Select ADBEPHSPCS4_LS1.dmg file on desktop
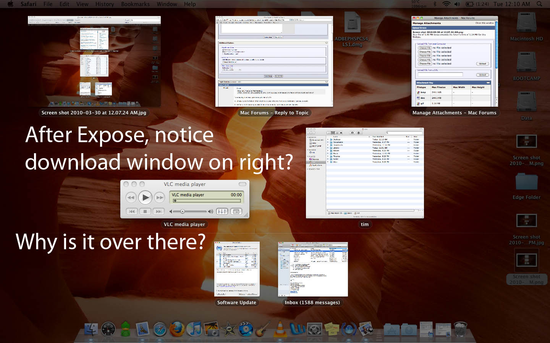The image size is (550, 343). click(x=352, y=30)
